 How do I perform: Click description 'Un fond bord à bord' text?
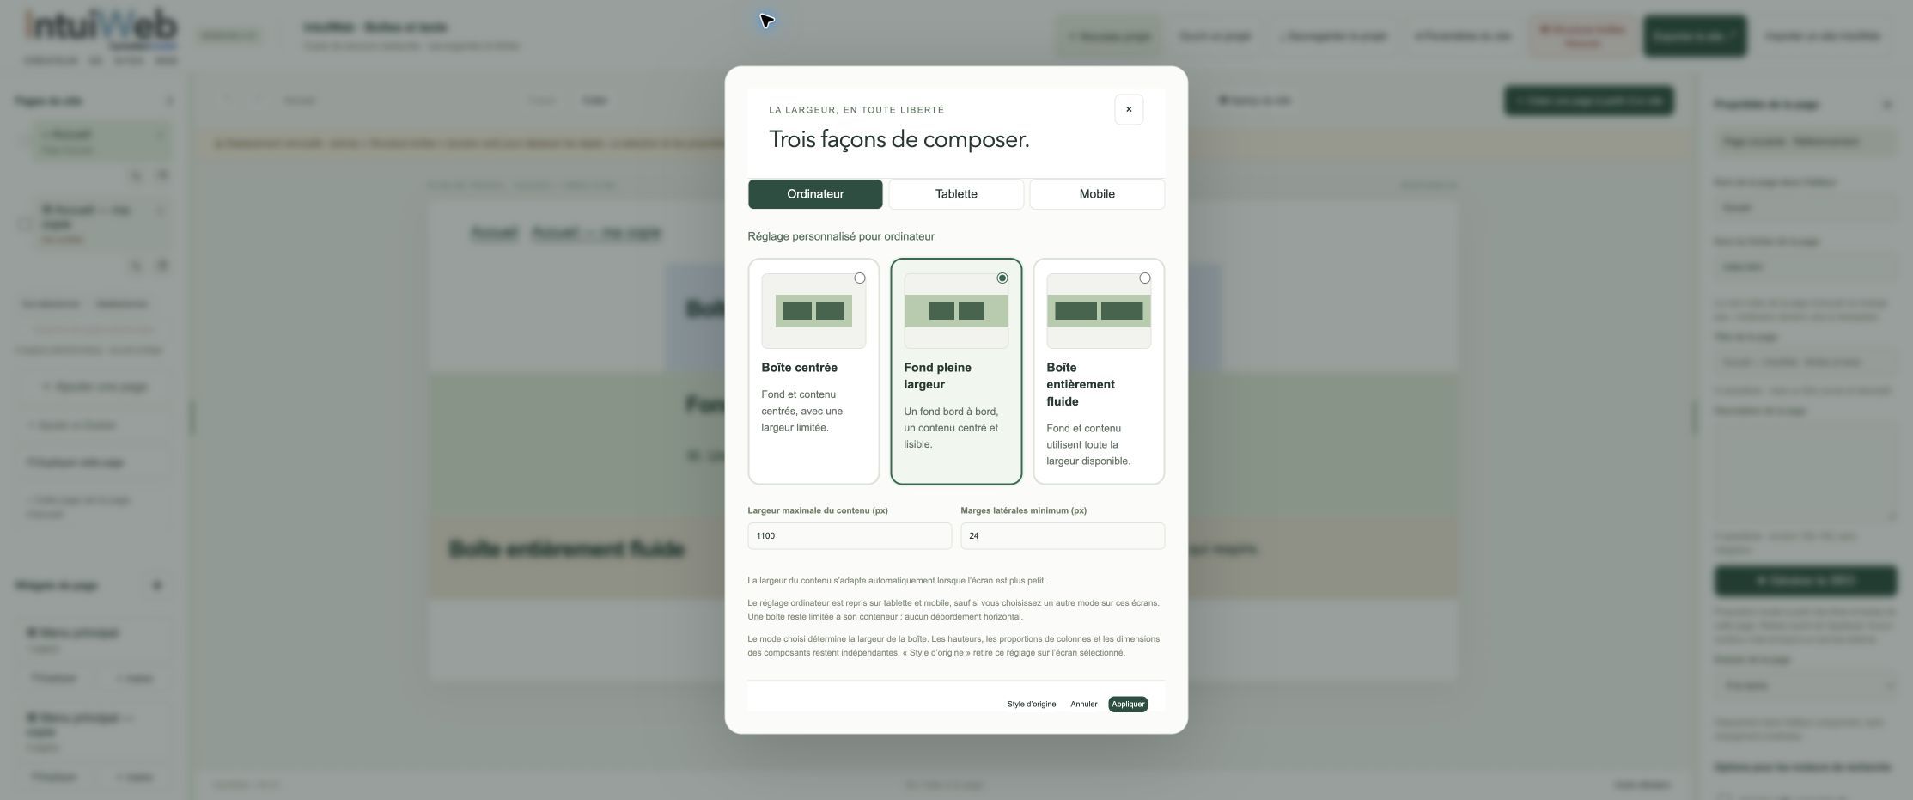(x=951, y=428)
